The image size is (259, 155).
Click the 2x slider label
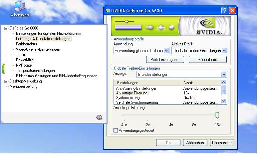click(148, 125)
